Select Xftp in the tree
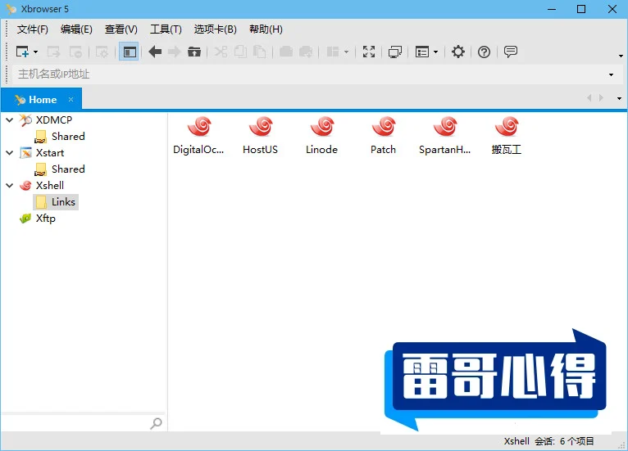 (x=45, y=219)
